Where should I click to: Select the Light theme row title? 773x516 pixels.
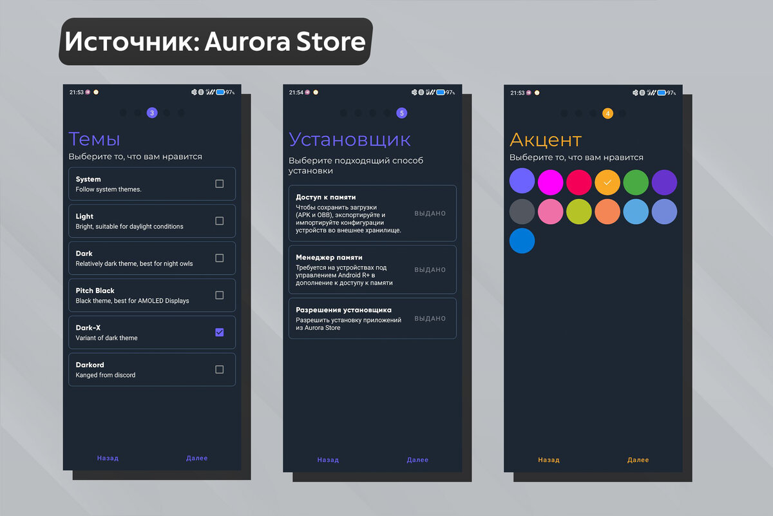point(84,216)
